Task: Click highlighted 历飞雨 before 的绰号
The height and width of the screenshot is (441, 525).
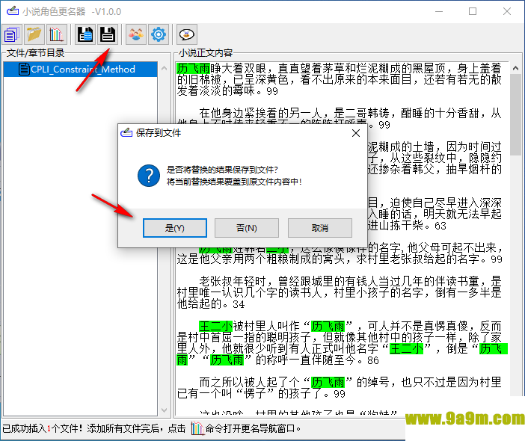Action: 328,382
